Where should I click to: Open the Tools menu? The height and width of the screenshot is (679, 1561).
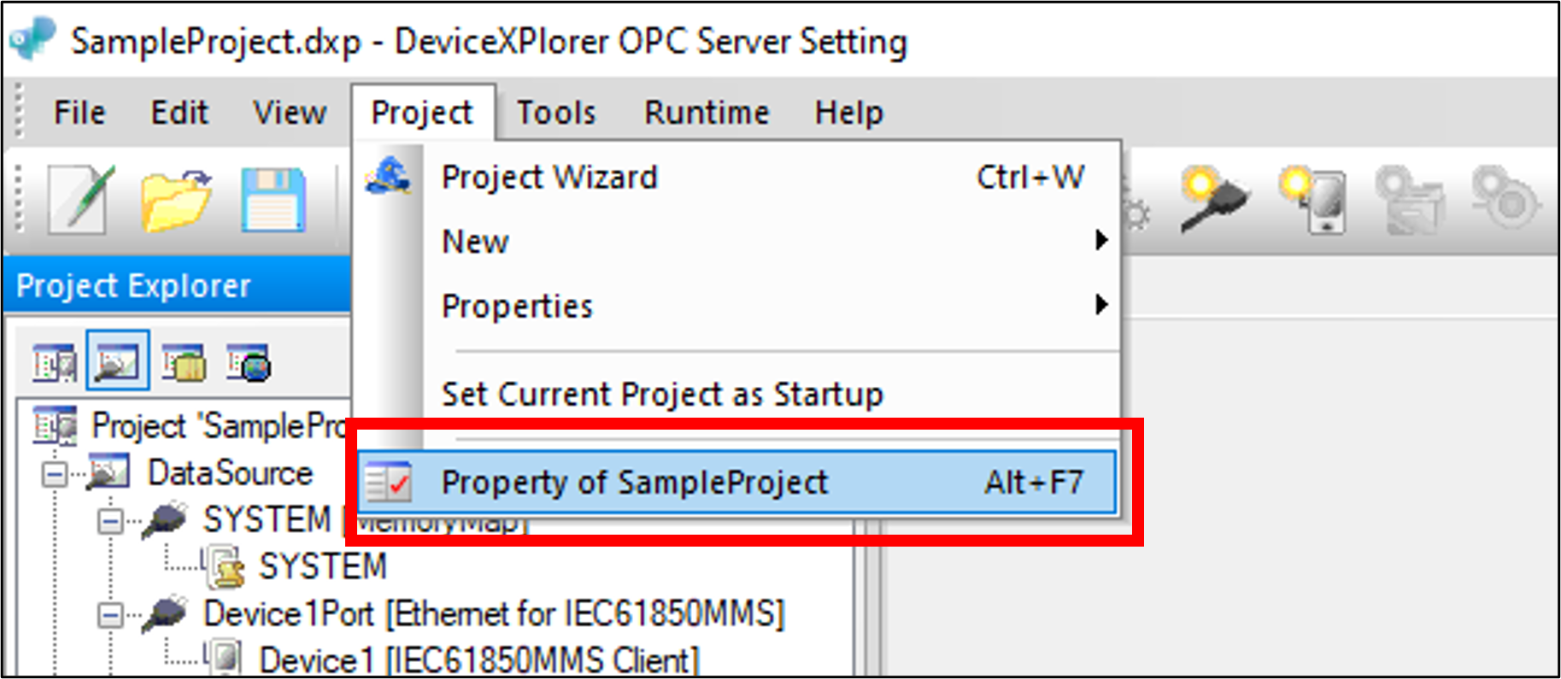[x=556, y=111]
